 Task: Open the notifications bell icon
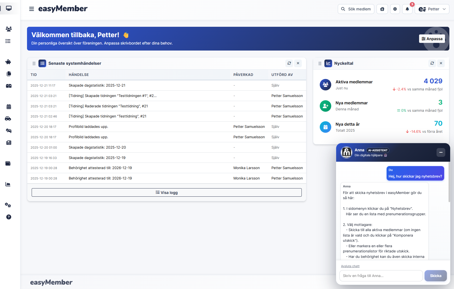(407, 9)
